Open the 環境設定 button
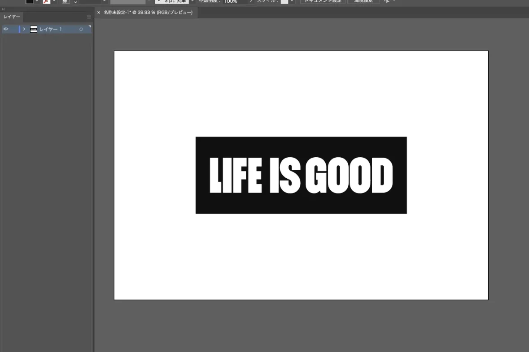The height and width of the screenshot is (352, 529). pos(363,1)
